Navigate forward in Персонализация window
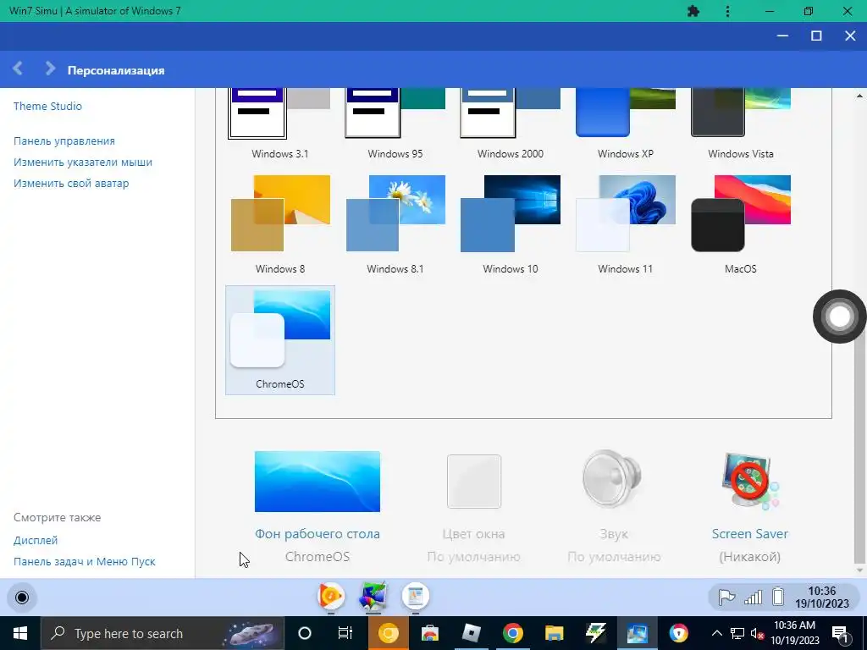This screenshot has height=650, width=867. pos(50,69)
